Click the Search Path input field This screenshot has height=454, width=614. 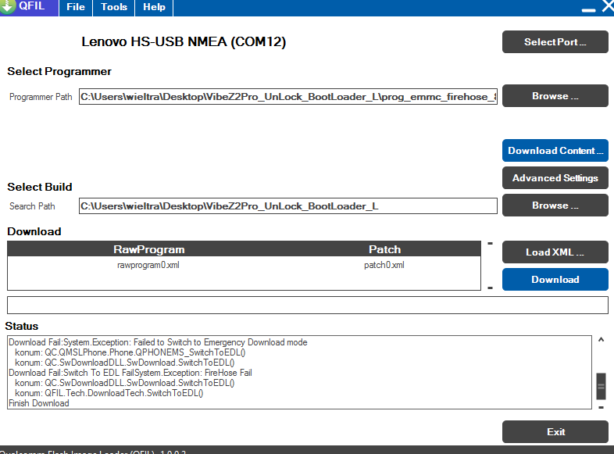(x=287, y=206)
